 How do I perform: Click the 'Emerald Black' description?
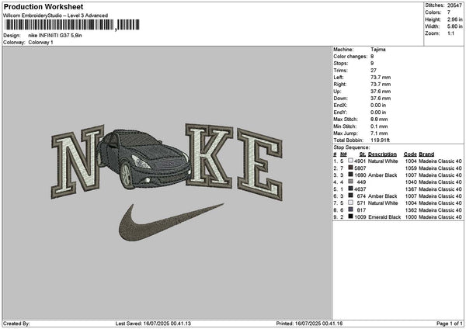pyautogui.click(x=384, y=217)
